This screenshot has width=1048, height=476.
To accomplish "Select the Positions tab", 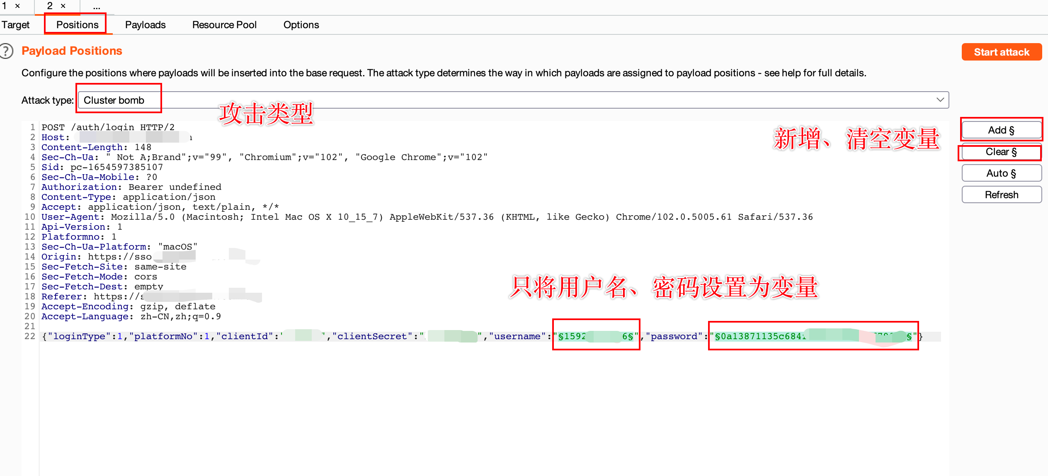I will 75,24.
